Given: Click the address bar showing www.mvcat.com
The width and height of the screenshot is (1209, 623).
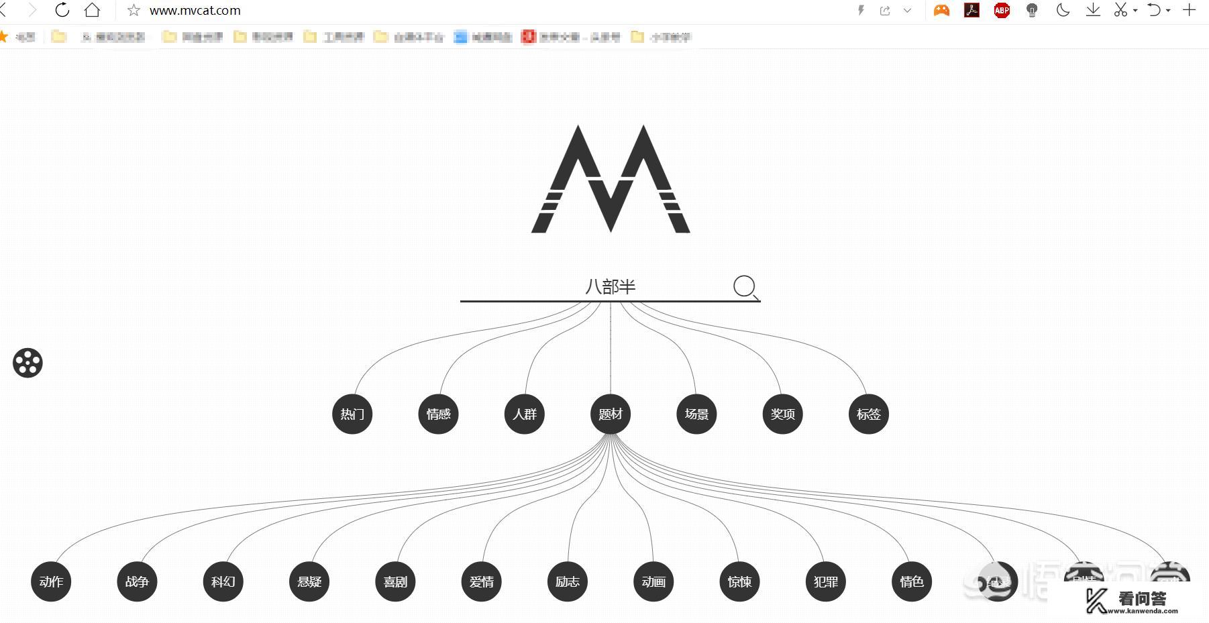Looking at the screenshot, I should [195, 11].
